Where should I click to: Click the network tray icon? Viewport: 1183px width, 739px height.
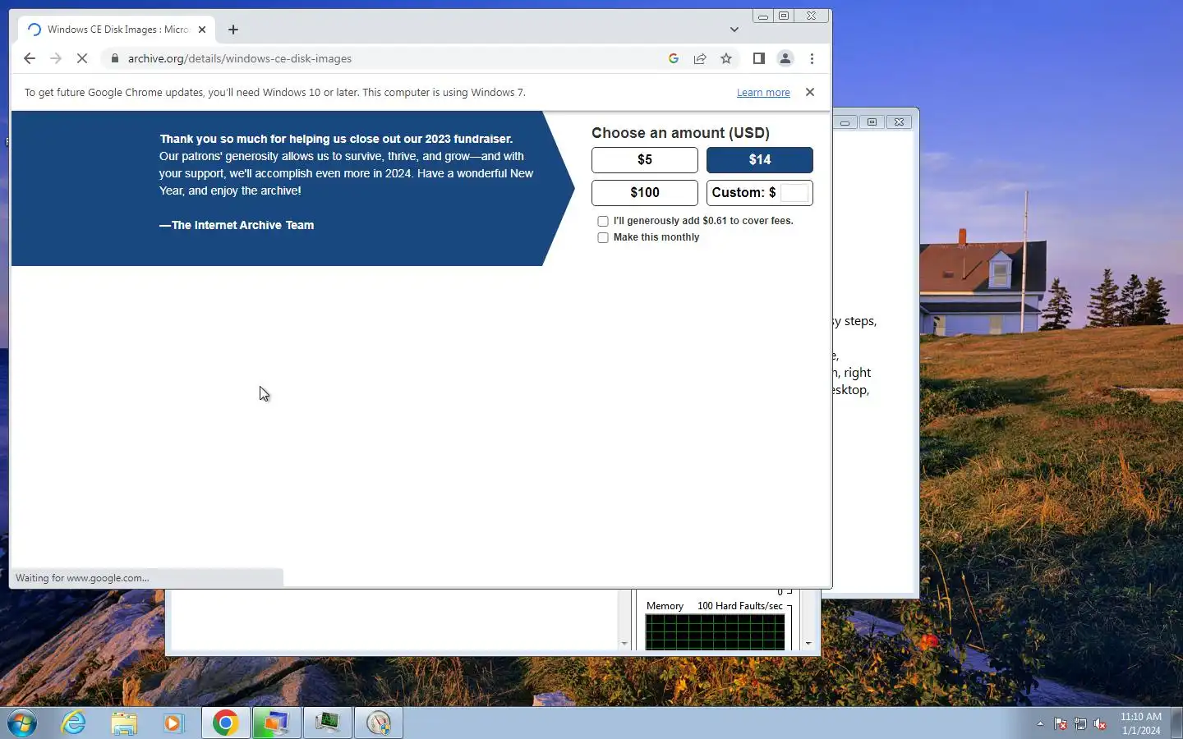[x=1080, y=724]
